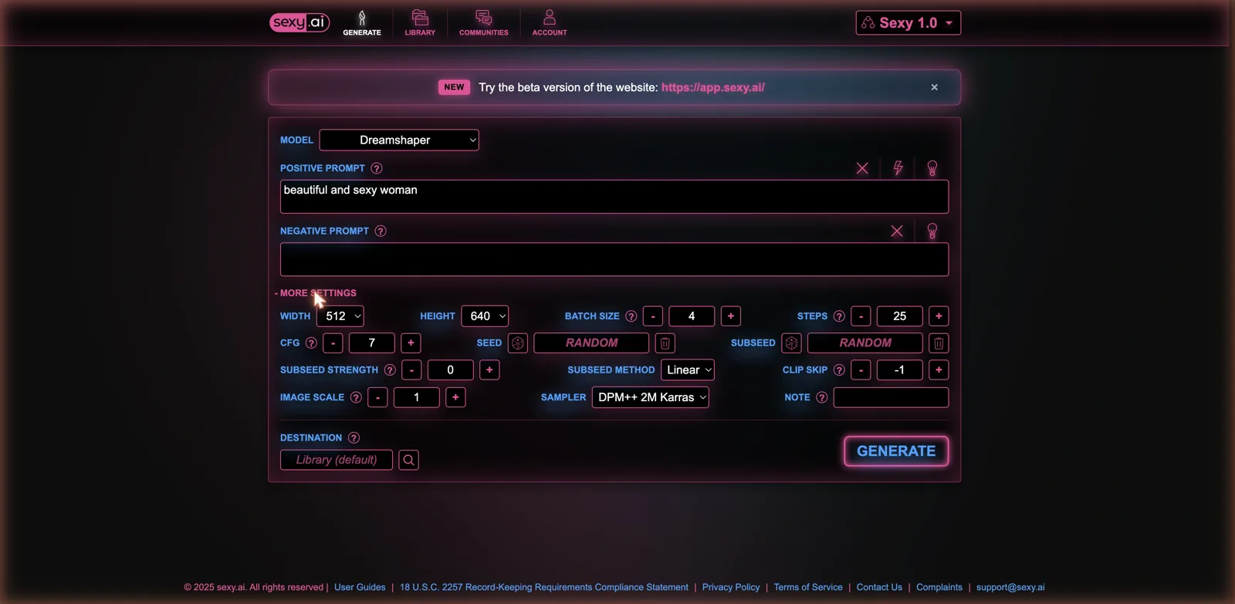Click the steps value field
Viewport: 1235px width, 604px height.
[x=899, y=316]
